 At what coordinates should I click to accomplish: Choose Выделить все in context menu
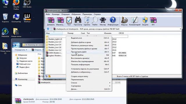pos(89,38)
